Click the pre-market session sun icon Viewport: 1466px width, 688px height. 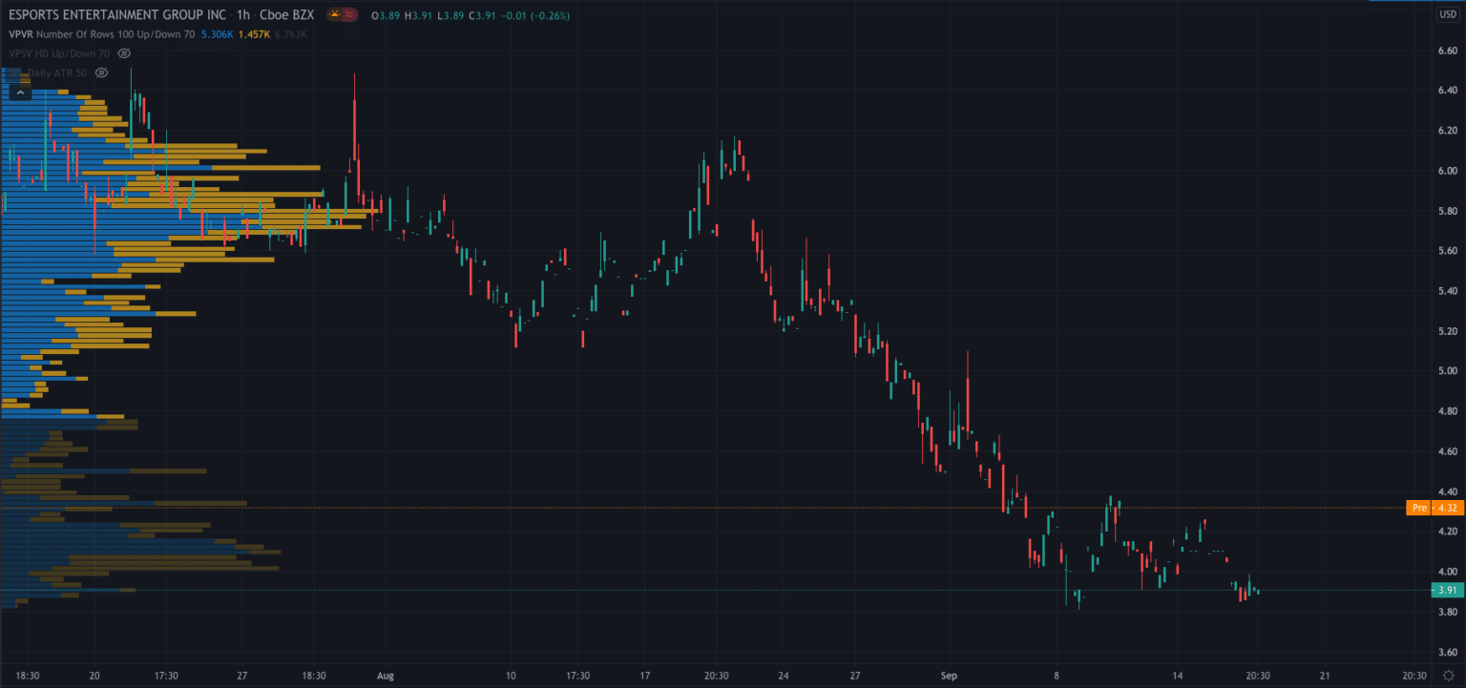334,15
